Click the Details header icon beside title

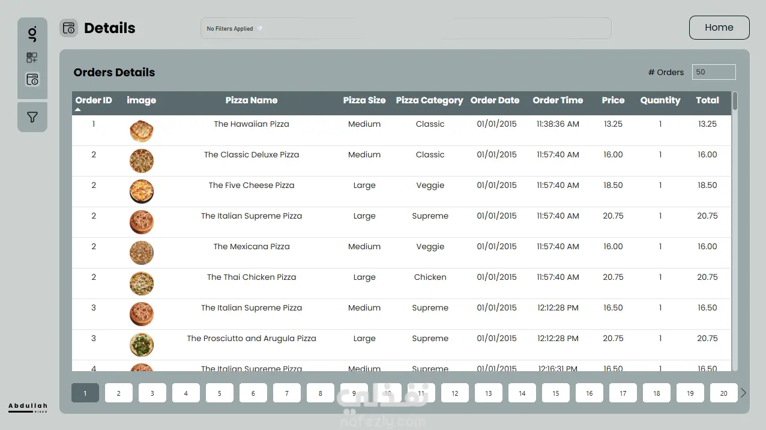(69, 28)
